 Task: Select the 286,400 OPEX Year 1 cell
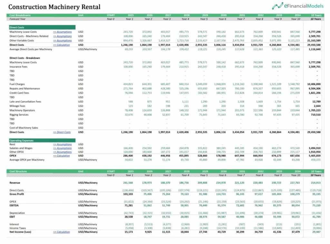coord(128,156)
